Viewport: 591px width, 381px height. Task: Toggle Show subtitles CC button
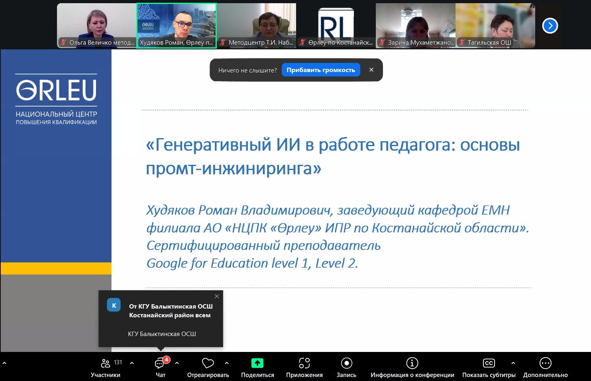click(x=489, y=363)
